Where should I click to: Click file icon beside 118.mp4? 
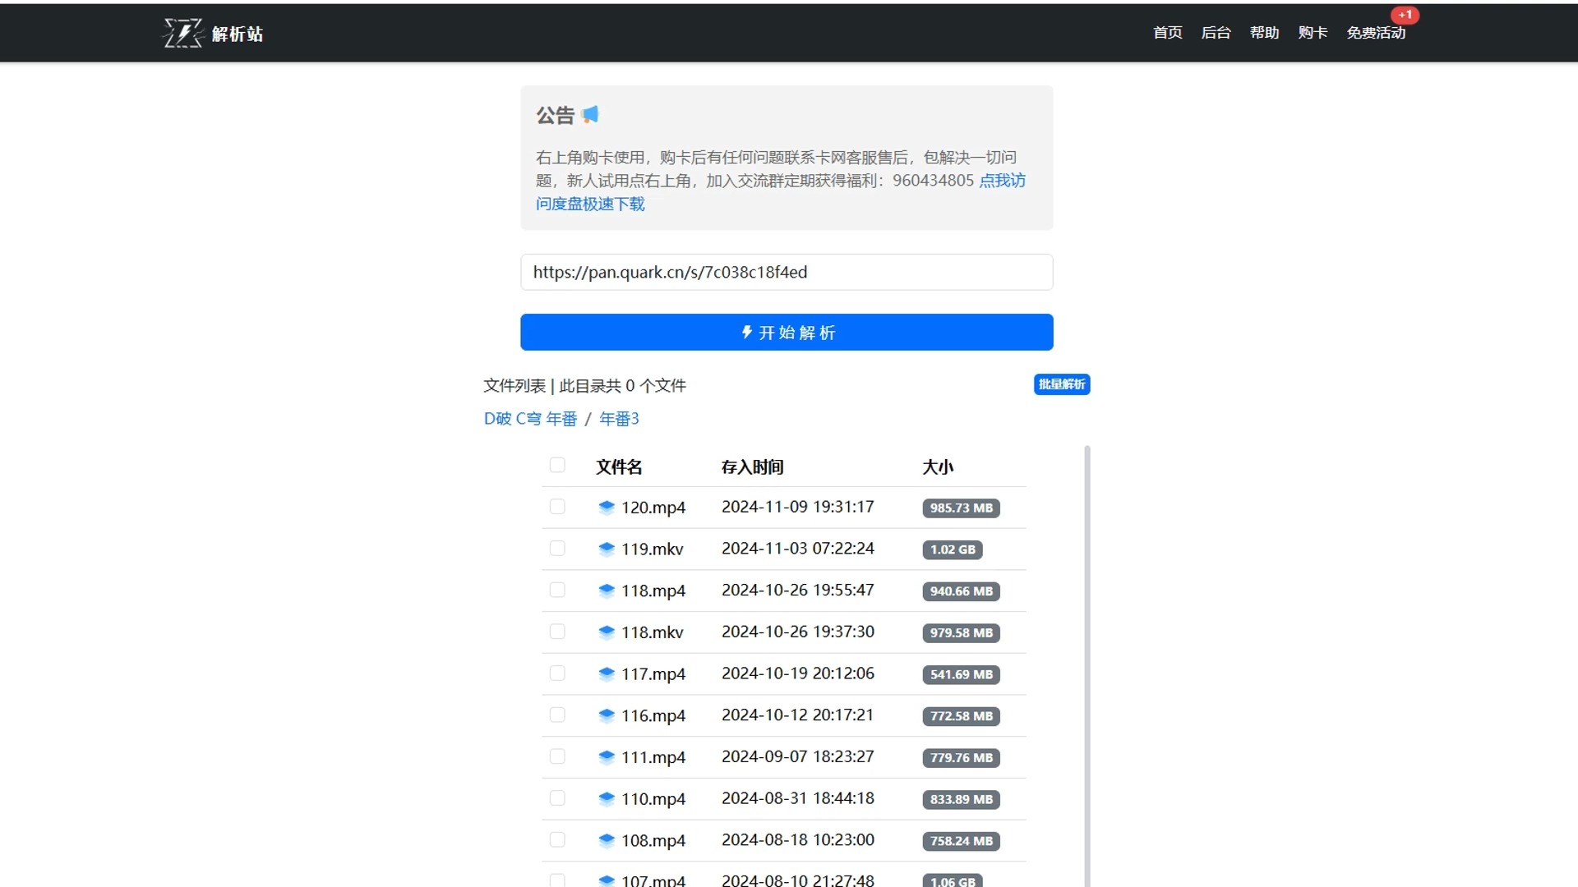(607, 591)
